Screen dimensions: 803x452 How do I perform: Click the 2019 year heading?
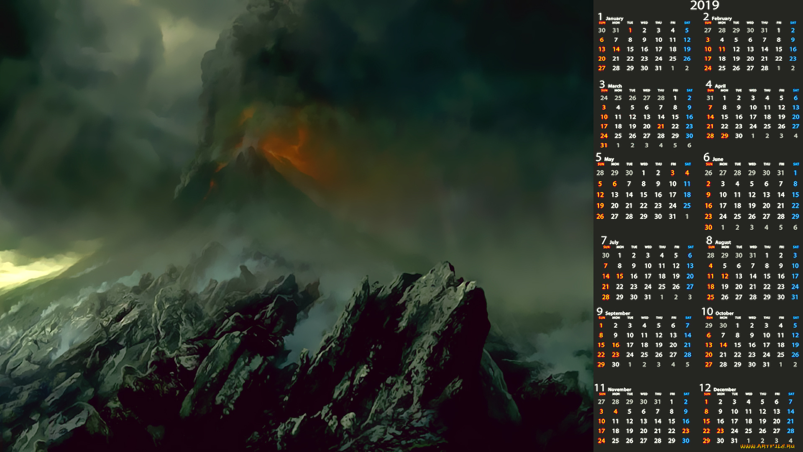coord(704,5)
